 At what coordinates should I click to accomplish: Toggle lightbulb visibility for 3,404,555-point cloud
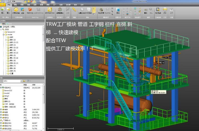(x=1, y=110)
